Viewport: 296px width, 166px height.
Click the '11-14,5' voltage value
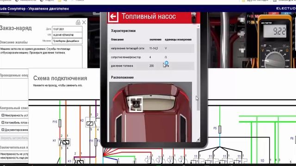pos(154,48)
